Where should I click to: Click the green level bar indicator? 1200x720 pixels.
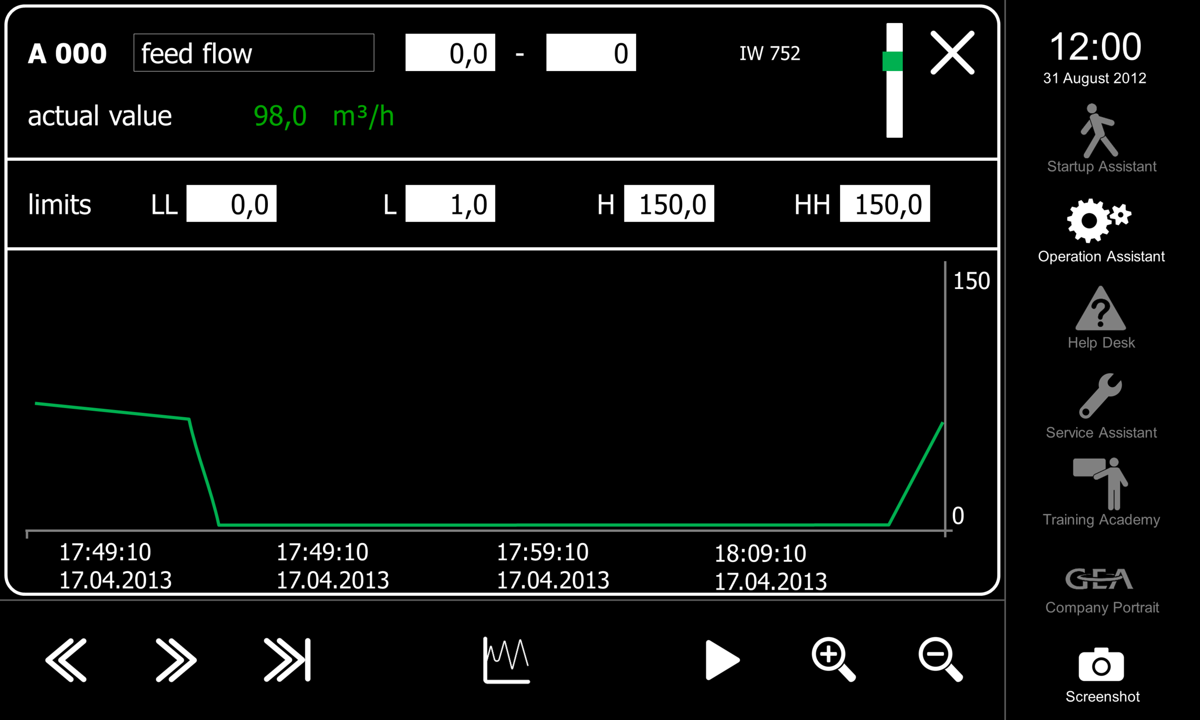pyautogui.click(x=894, y=80)
